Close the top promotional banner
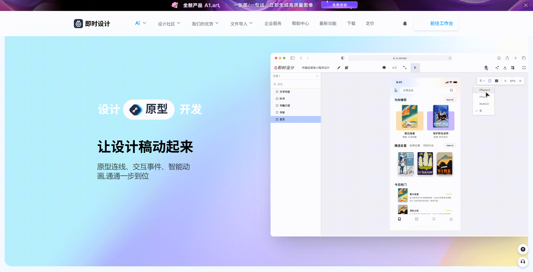Screen dimensions: 533x272 [526, 5]
